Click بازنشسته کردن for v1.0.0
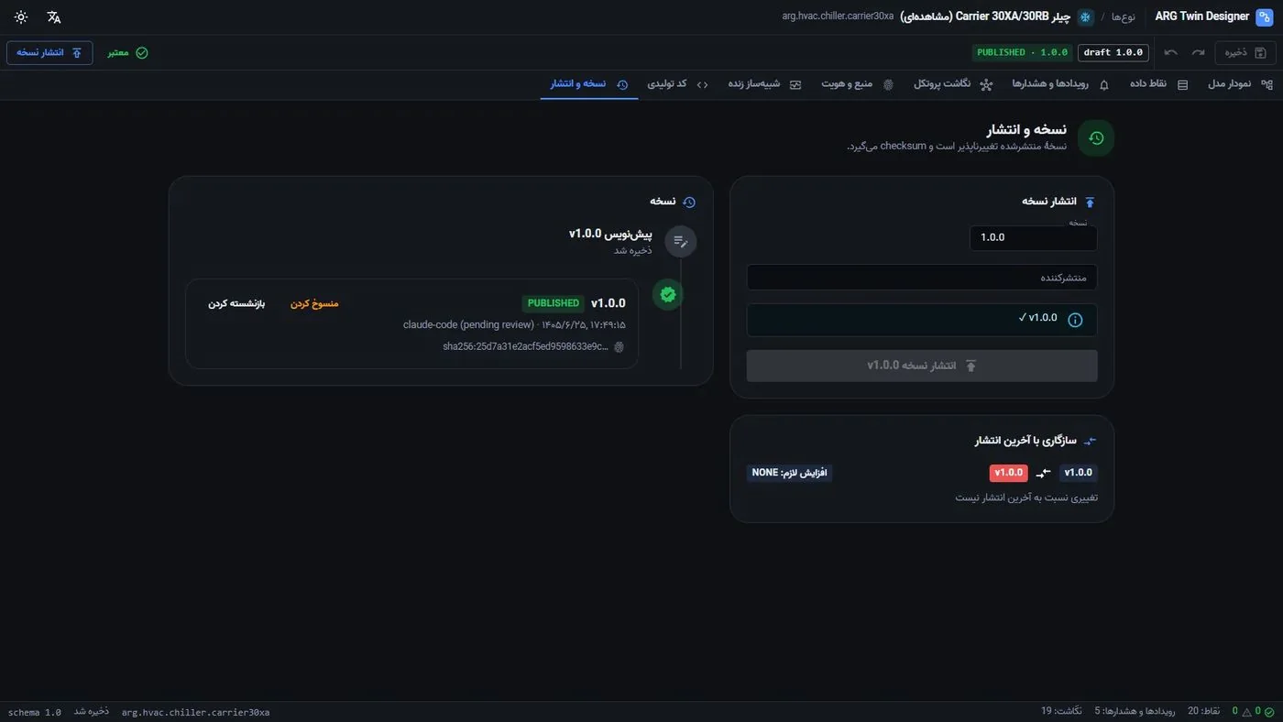This screenshot has width=1283, height=722. coord(236,303)
